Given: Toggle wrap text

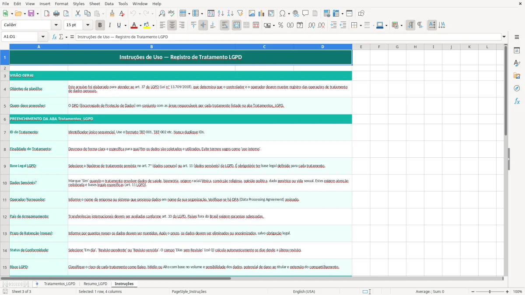Looking at the screenshot, I should pos(224,25).
